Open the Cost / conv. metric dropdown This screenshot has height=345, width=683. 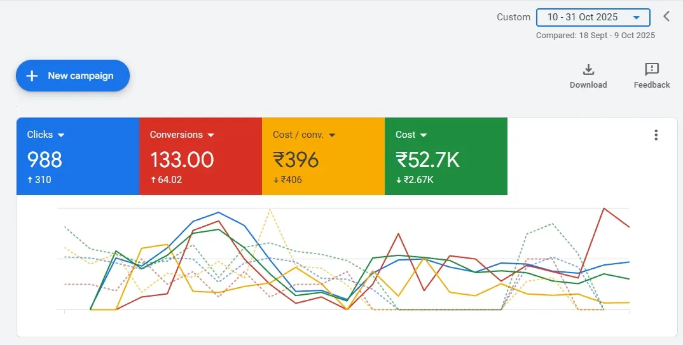tap(331, 135)
